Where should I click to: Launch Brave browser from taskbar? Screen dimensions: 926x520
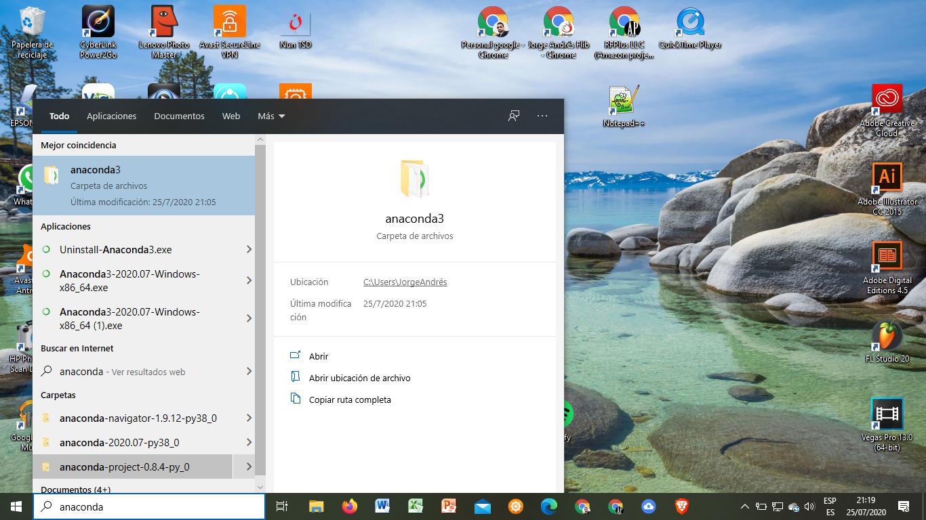click(681, 506)
